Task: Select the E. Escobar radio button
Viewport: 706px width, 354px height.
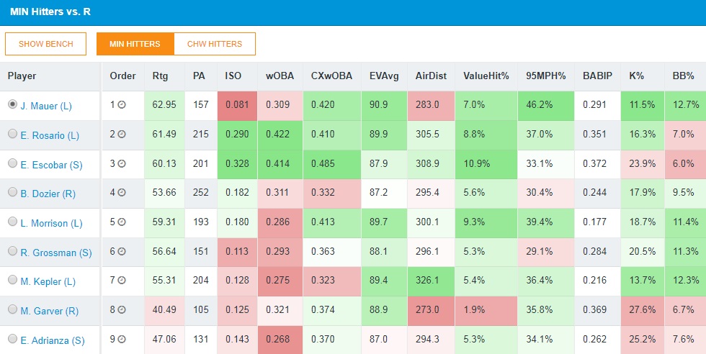Action: (13, 163)
